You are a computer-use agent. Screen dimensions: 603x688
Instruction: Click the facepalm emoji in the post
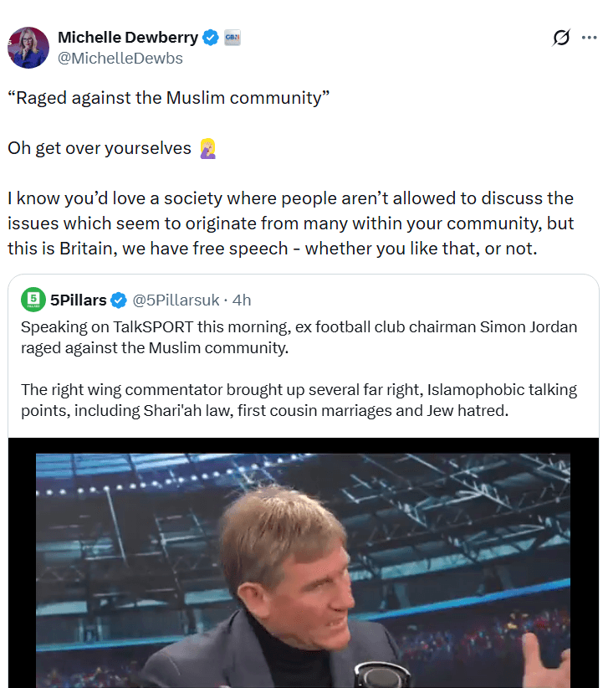point(208,148)
